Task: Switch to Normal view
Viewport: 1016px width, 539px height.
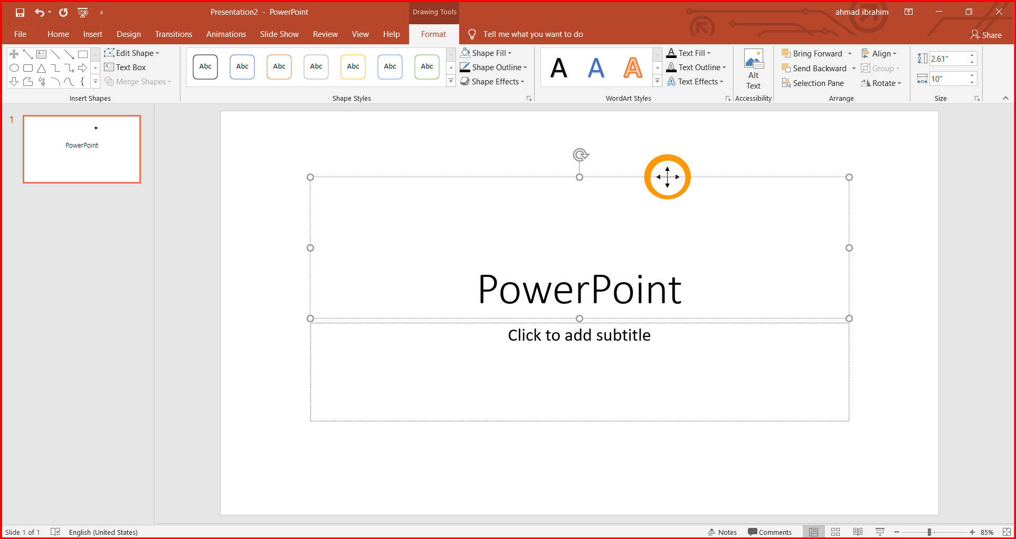Action: 814,532
